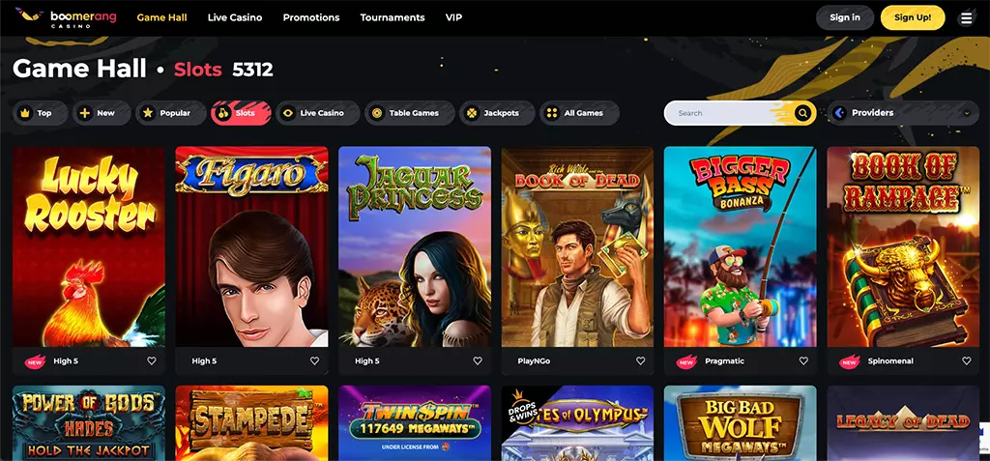990x461 pixels.
Task: Go to Tournaments page
Action: point(393,17)
